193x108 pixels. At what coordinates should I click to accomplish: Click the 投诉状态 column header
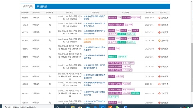(x=163, y=12)
